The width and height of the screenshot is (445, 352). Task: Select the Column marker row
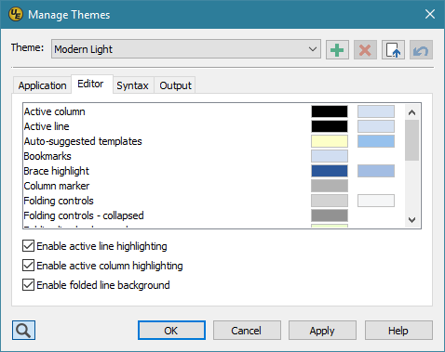213,186
